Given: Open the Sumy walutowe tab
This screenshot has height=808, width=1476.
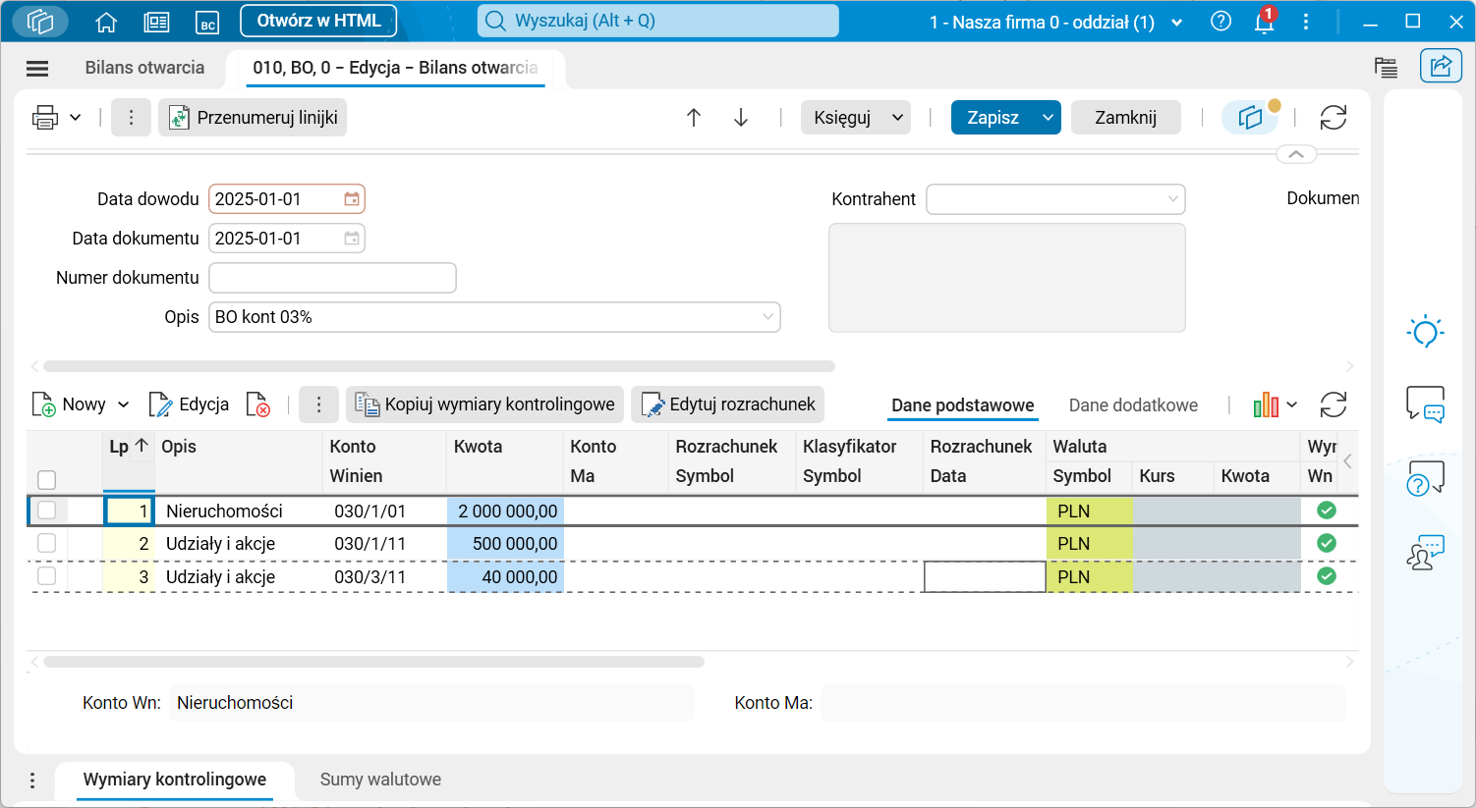Looking at the screenshot, I should pos(380,780).
